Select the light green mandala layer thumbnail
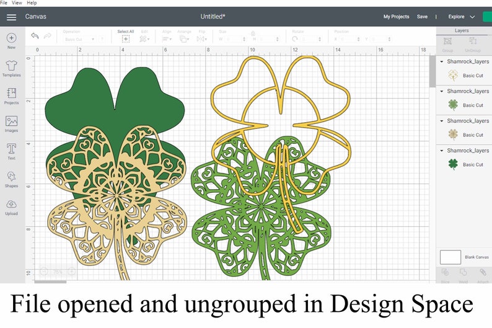This screenshot has height=328, width=492. (453, 105)
